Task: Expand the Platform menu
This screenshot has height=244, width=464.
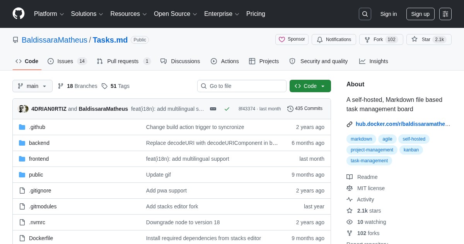Action: pos(49,14)
